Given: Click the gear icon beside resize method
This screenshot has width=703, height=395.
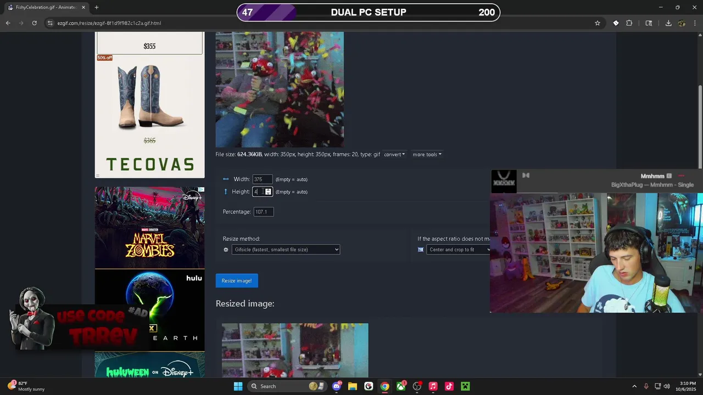Looking at the screenshot, I should [x=226, y=250].
